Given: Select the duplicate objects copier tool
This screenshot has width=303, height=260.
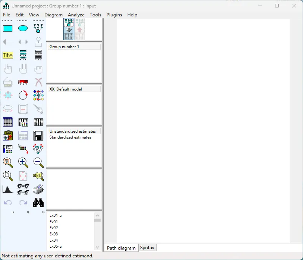Looking at the screenshot, I should click(8, 82).
